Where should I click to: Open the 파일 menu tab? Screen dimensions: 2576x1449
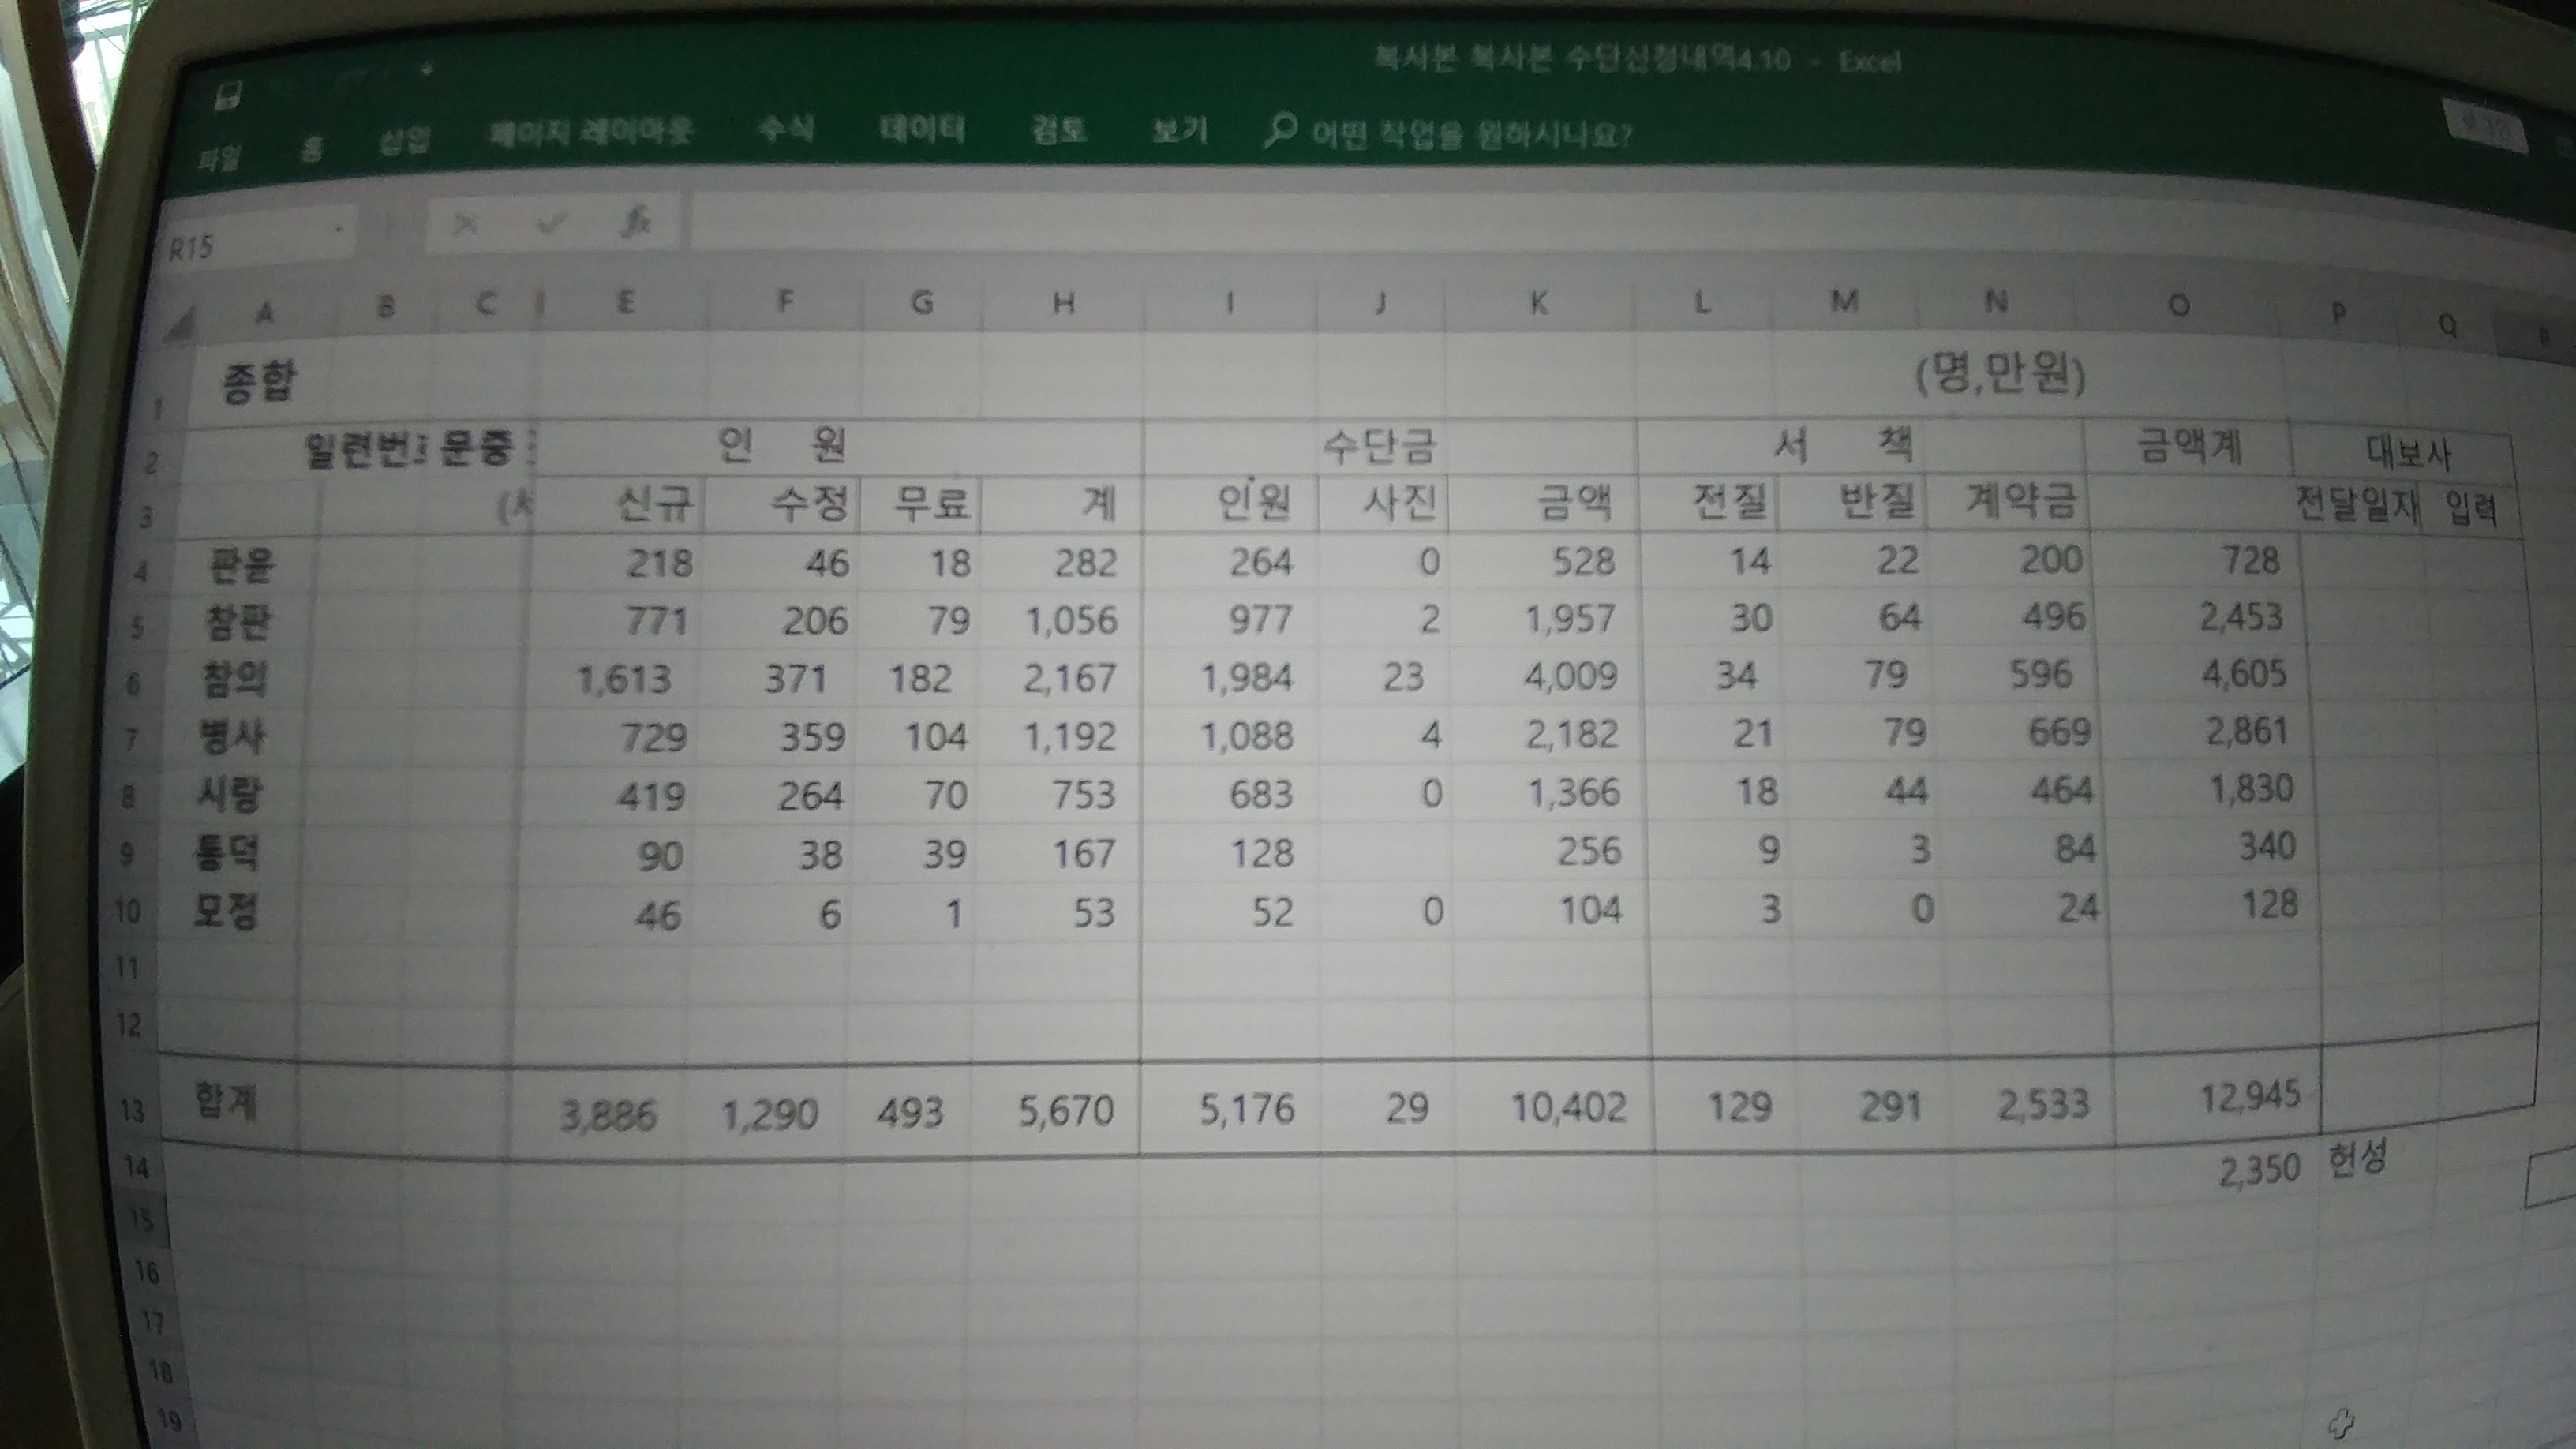tap(219, 158)
